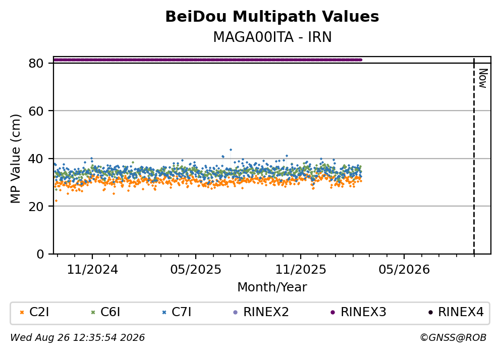Click the 11/2024 x-axis tick label

92,270
